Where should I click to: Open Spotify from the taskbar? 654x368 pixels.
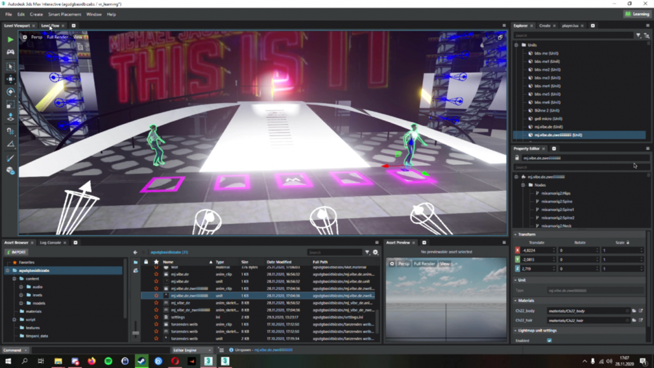click(x=108, y=361)
